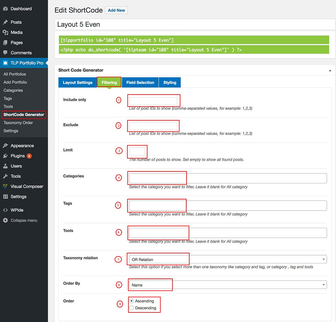Screen dimensions: 336x322
Task: Open the Categories submenu link
Action: [x=13, y=90]
